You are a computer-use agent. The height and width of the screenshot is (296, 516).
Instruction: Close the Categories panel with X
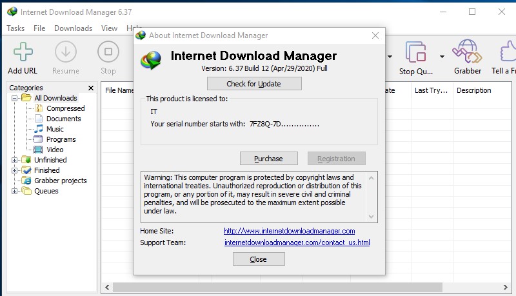tap(91, 88)
